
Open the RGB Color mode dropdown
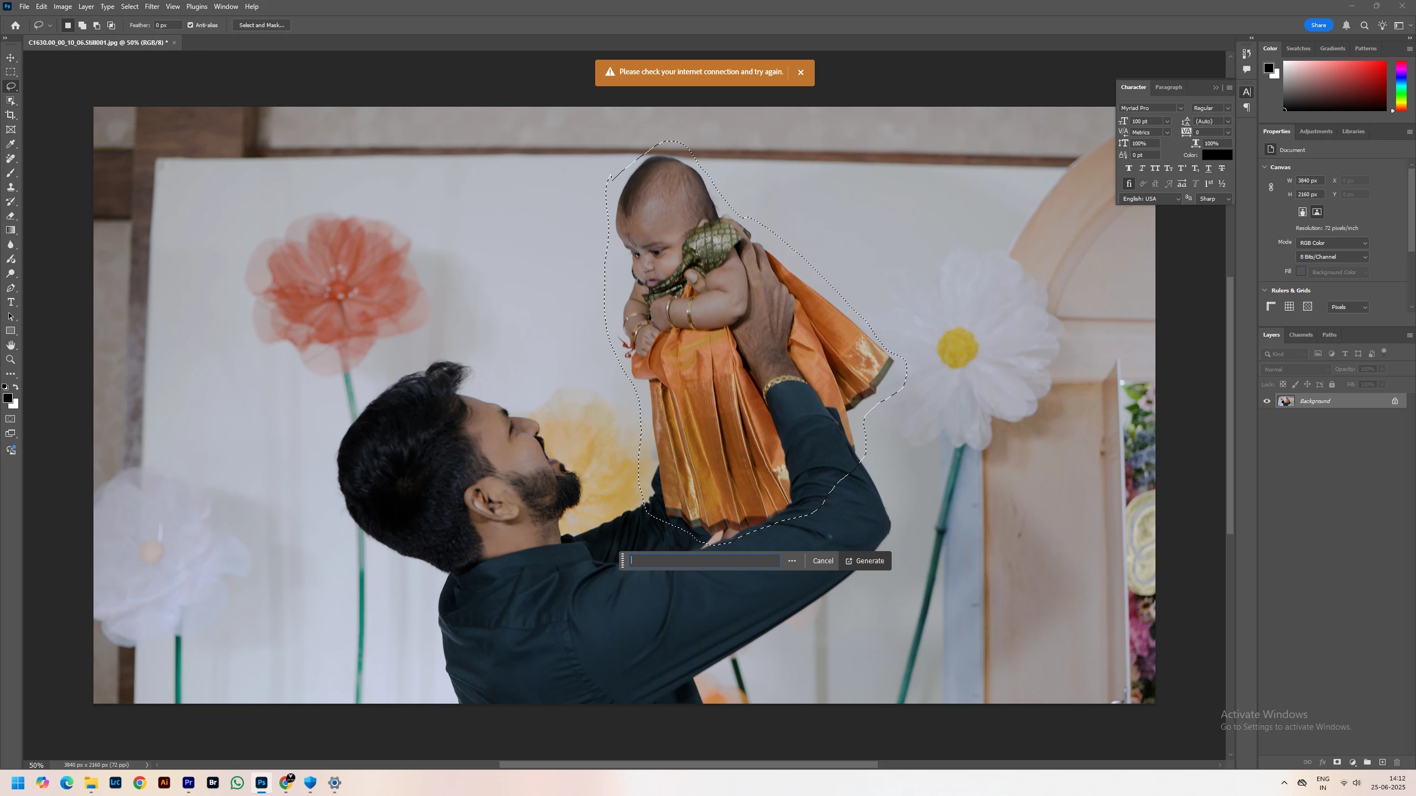(x=1332, y=243)
